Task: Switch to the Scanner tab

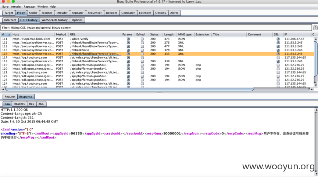Action: [x=47, y=13]
